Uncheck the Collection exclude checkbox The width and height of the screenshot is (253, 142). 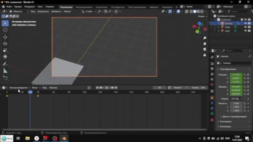coord(242,20)
